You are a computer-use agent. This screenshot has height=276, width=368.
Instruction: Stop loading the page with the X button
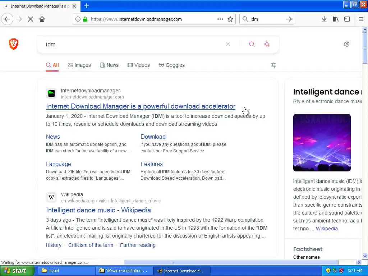(31, 19)
